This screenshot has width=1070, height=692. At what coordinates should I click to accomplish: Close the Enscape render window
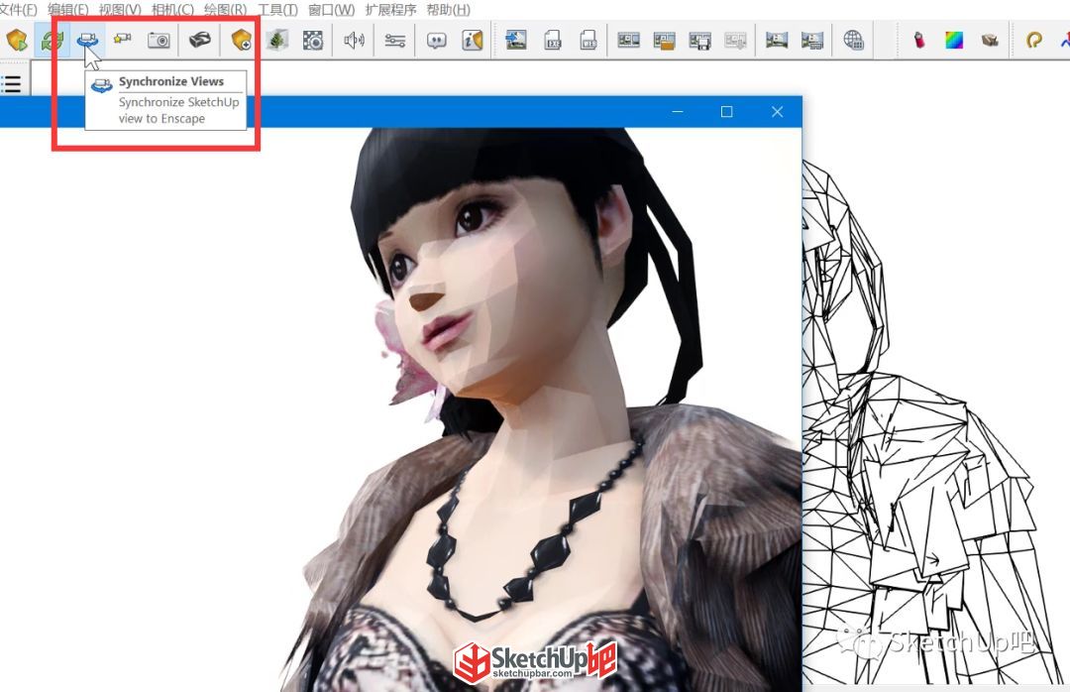[778, 111]
